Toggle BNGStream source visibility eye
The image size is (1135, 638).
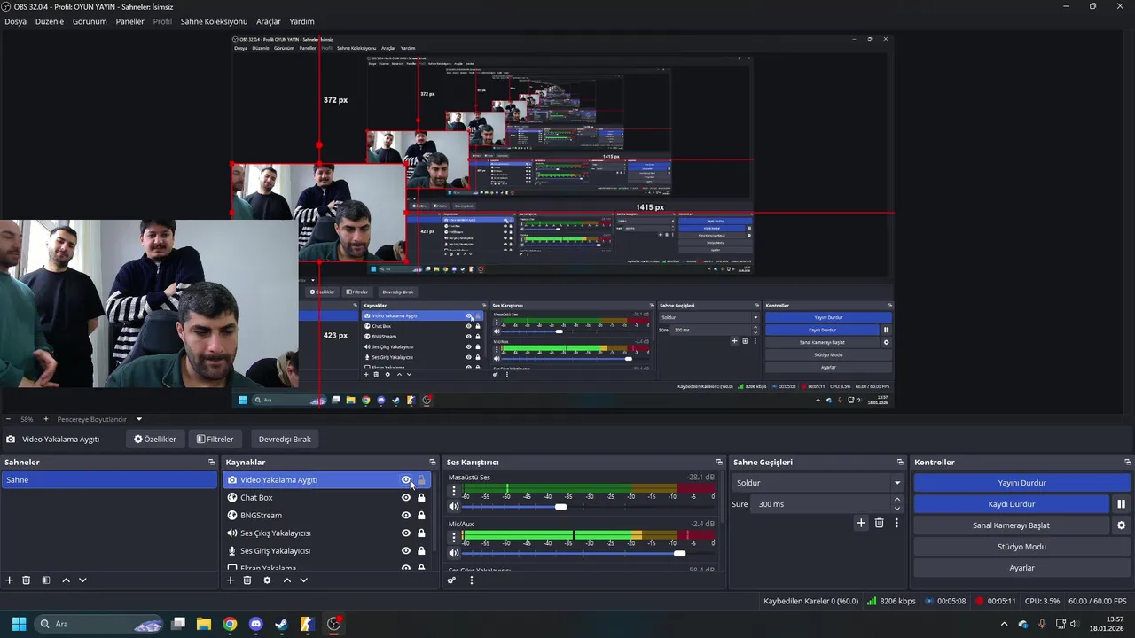406,516
